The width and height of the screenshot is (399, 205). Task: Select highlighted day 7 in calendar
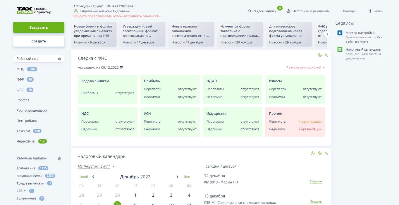[x=117, y=203]
